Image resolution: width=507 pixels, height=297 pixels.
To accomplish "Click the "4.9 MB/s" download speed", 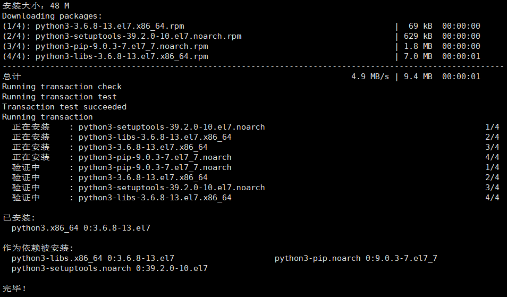I will [370, 77].
